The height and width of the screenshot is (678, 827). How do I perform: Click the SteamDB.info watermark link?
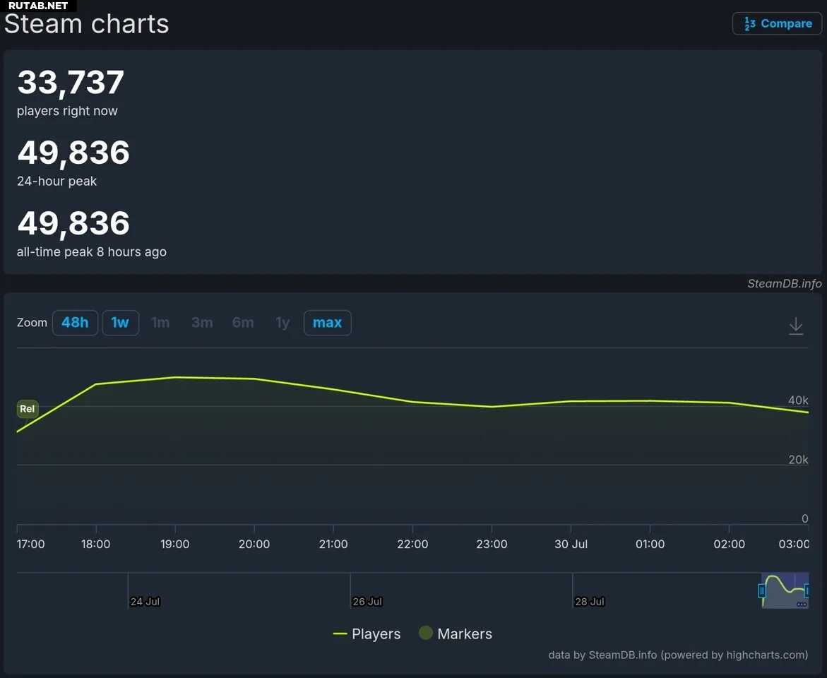coord(785,284)
